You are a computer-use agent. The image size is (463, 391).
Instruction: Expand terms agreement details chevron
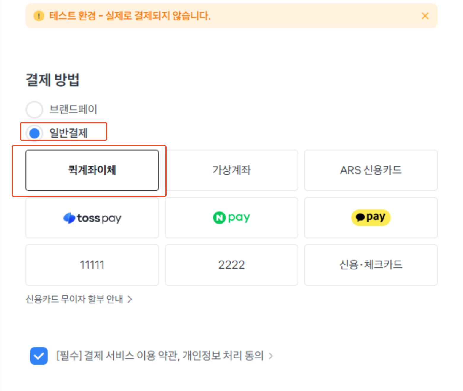271,356
